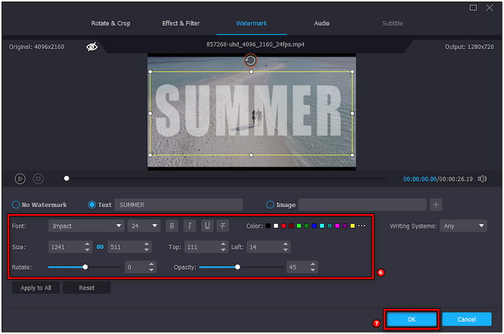This screenshot has height=334, width=504.
Task: Click the Bold formatting icon
Action: pyautogui.click(x=172, y=226)
